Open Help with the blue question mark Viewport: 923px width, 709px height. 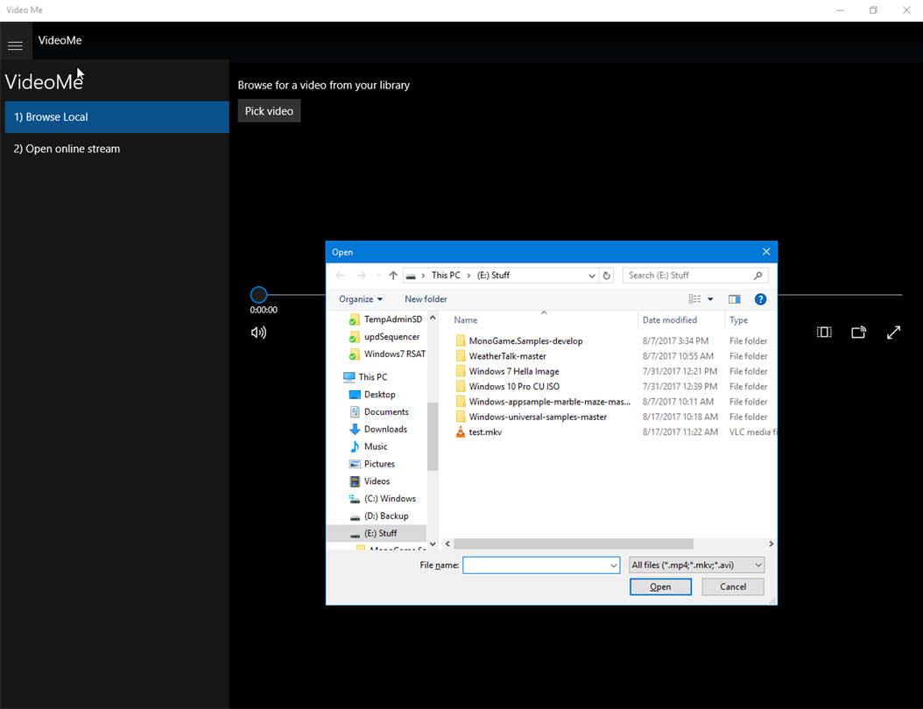(x=760, y=298)
